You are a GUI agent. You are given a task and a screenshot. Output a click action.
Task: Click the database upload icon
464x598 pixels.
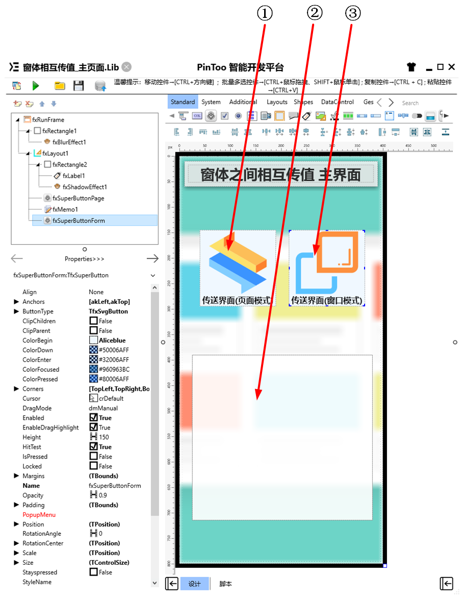coord(100,86)
